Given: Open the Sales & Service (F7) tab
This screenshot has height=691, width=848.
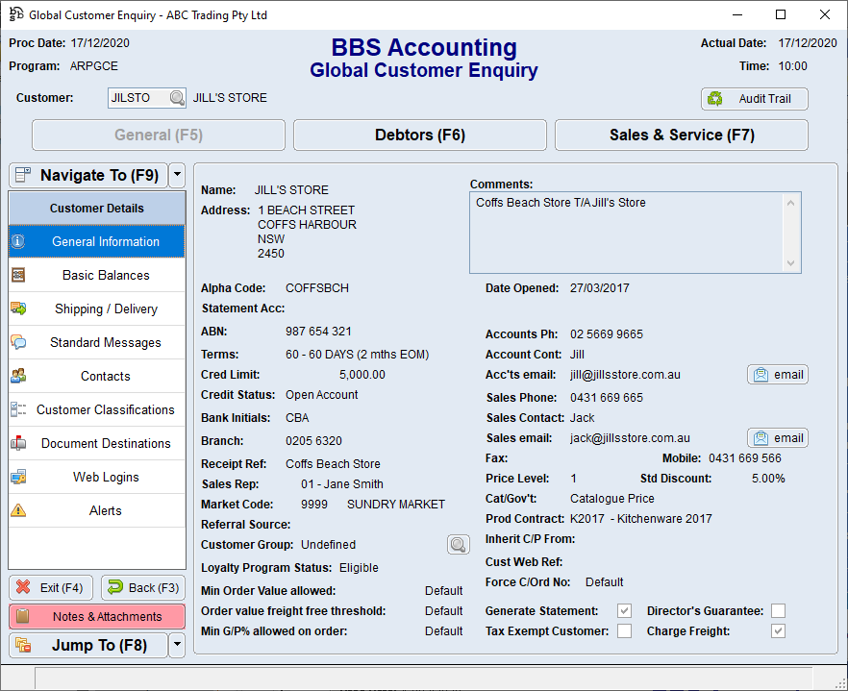Looking at the screenshot, I should click(681, 135).
